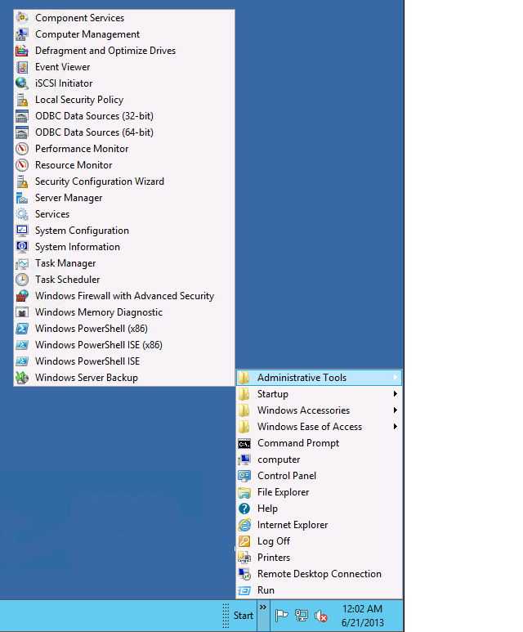Launch Defragment and Optimize Drives icon
The height and width of the screenshot is (632, 523).
(22, 51)
